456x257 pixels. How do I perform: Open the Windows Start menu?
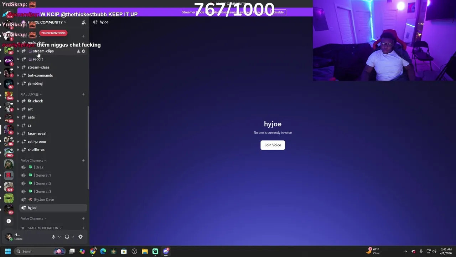coord(8,251)
